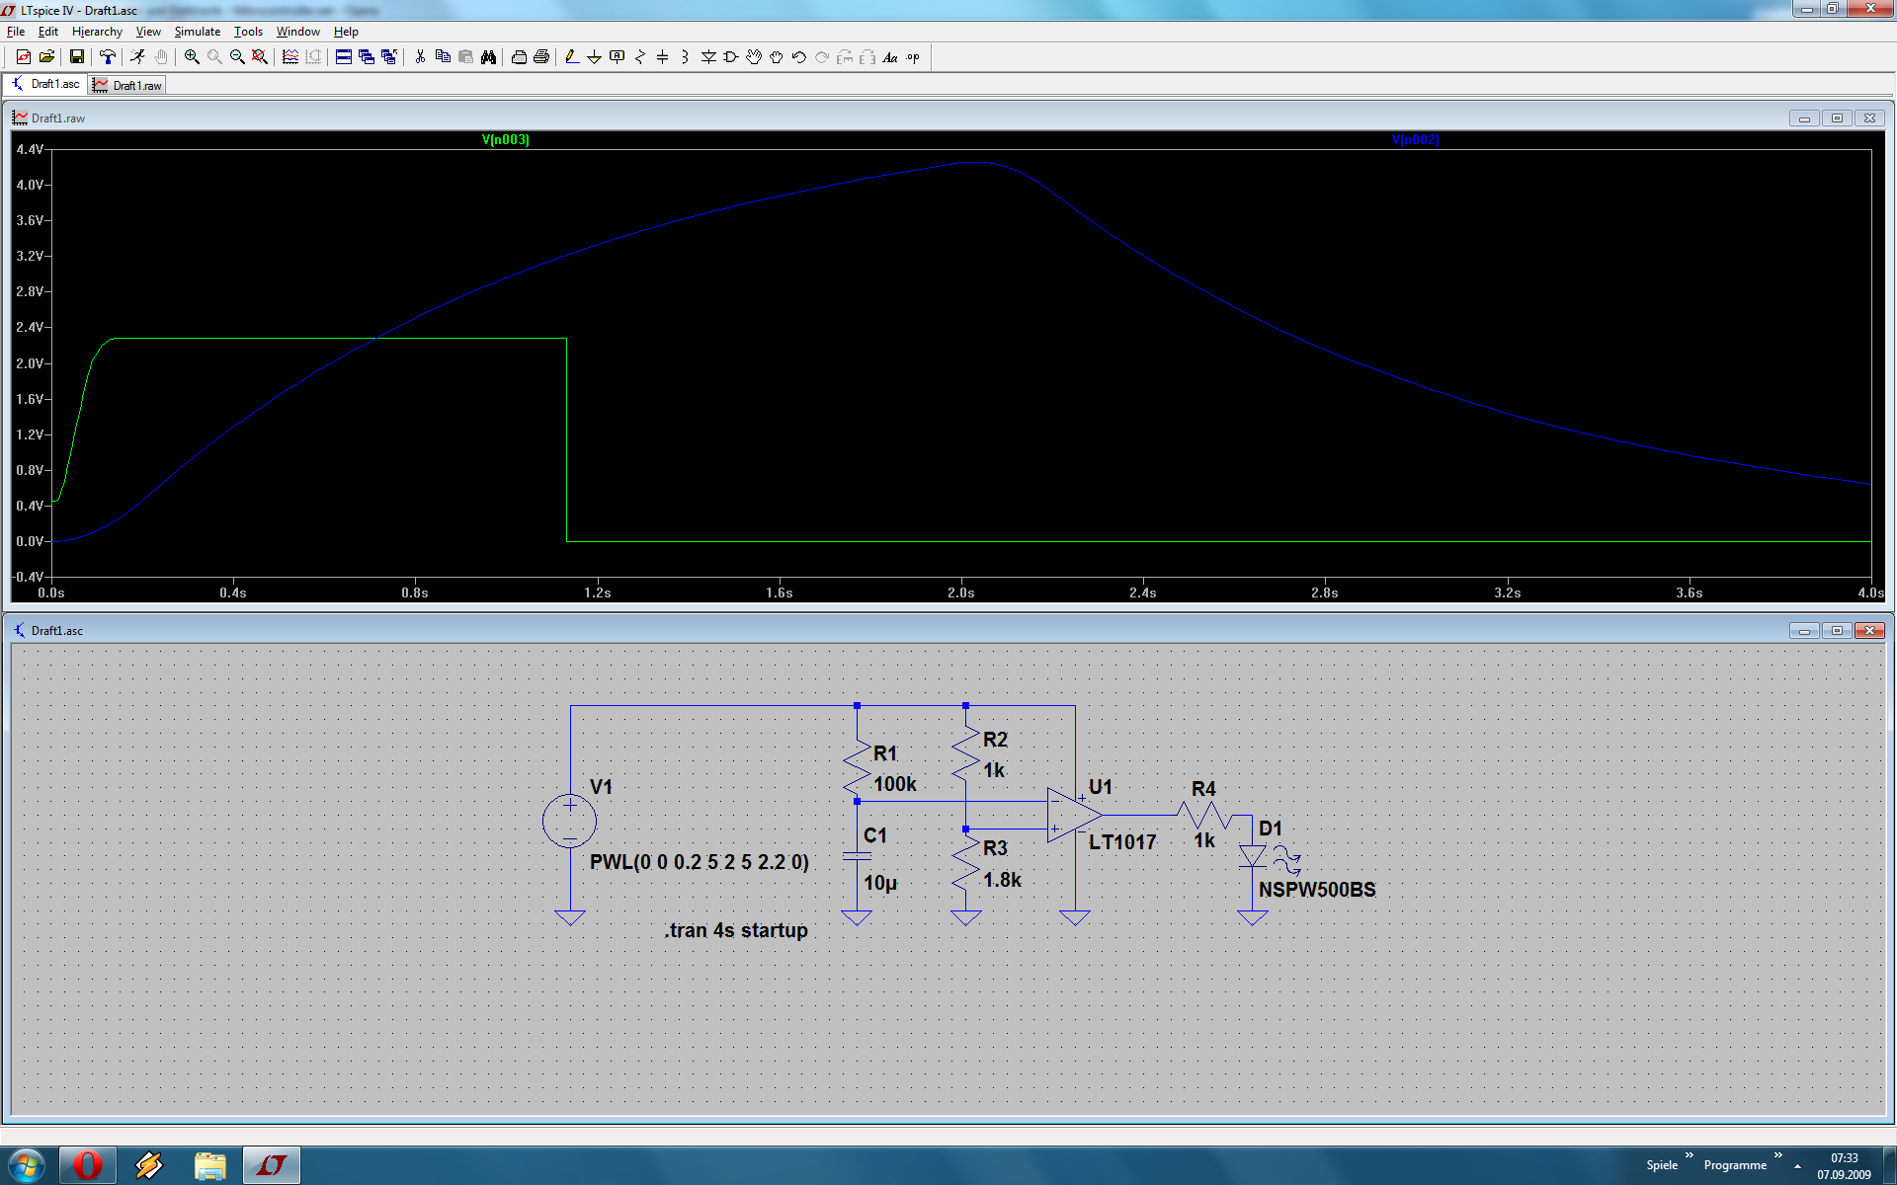This screenshot has width=1897, height=1185.
Task: Autorange the waveform plot axes
Action: click(x=290, y=57)
